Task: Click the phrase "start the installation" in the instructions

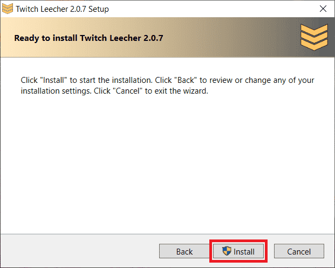Action: click(115, 80)
